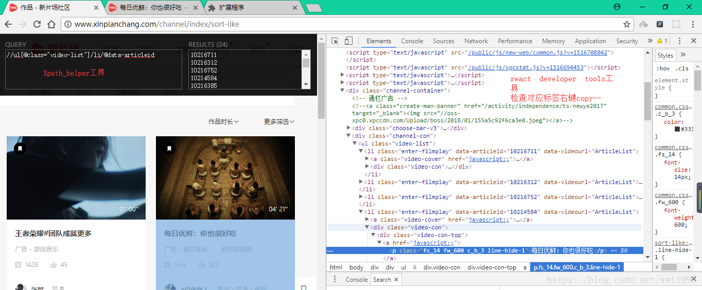Open the Sources tab
The image size is (702, 290).
click(x=444, y=41)
